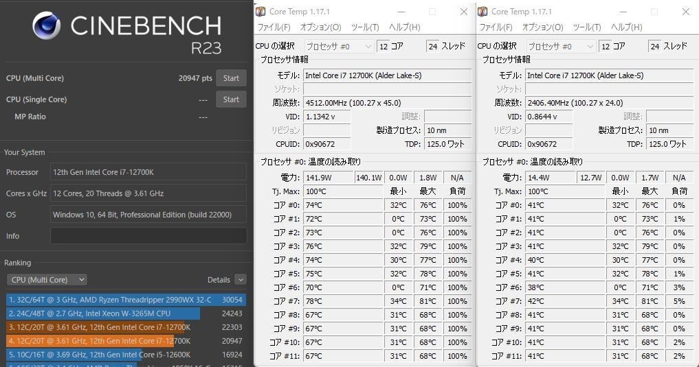Click the コア #7 5% load value
Viewport: 699px width, 367px height.
pyautogui.click(x=679, y=301)
